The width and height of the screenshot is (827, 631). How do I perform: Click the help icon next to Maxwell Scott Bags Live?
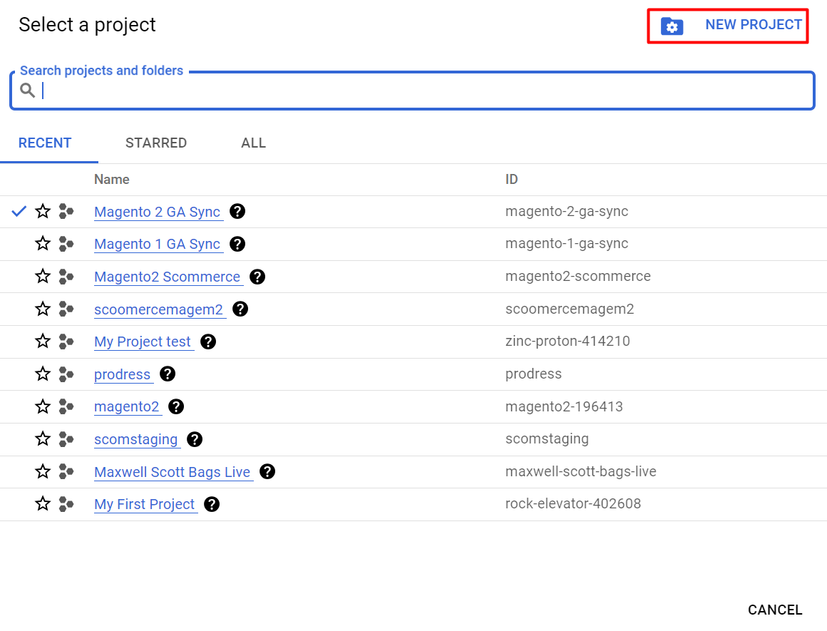click(x=267, y=471)
